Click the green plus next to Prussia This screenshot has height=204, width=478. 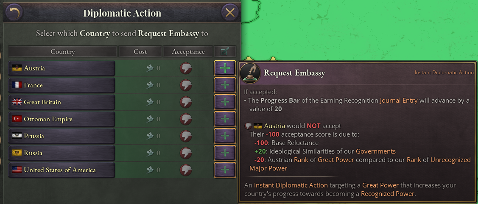(225, 136)
